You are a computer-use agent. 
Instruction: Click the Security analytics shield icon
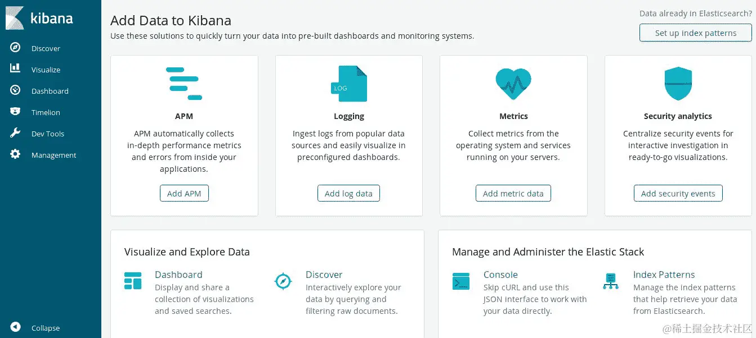tap(678, 84)
